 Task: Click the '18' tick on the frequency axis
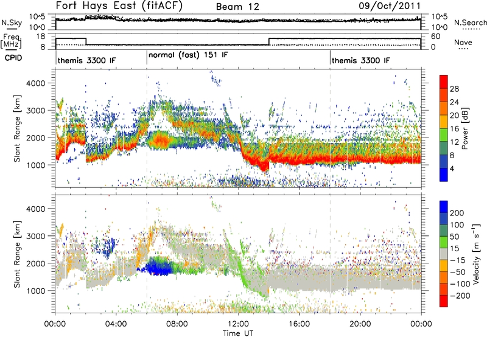coord(41,36)
